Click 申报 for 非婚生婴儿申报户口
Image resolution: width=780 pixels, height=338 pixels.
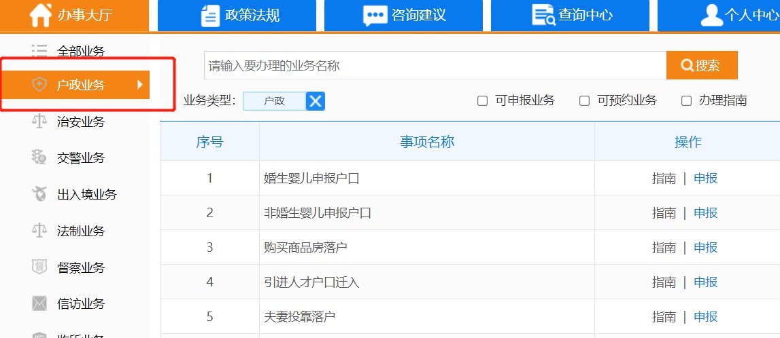[x=706, y=213]
